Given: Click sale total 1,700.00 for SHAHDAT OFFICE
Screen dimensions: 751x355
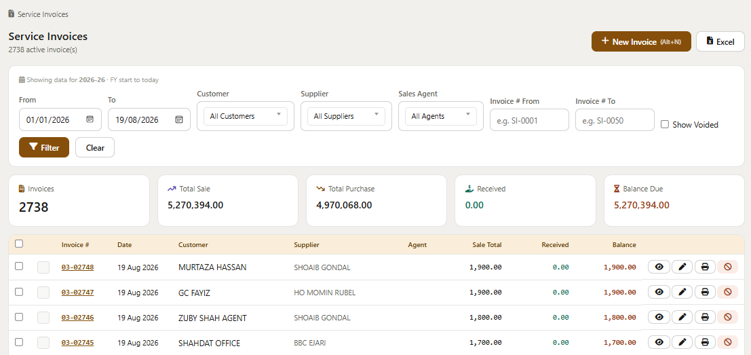Looking at the screenshot, I should [x=486, y=343].
